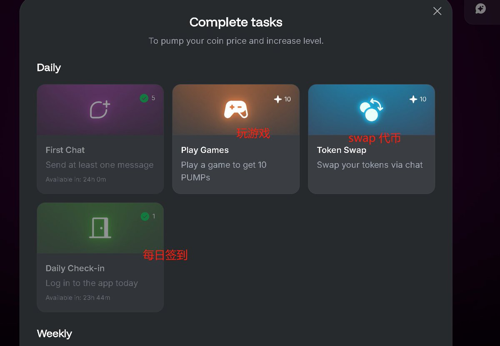
Task: Click the token swap coins icon
Action: [371, 110]
